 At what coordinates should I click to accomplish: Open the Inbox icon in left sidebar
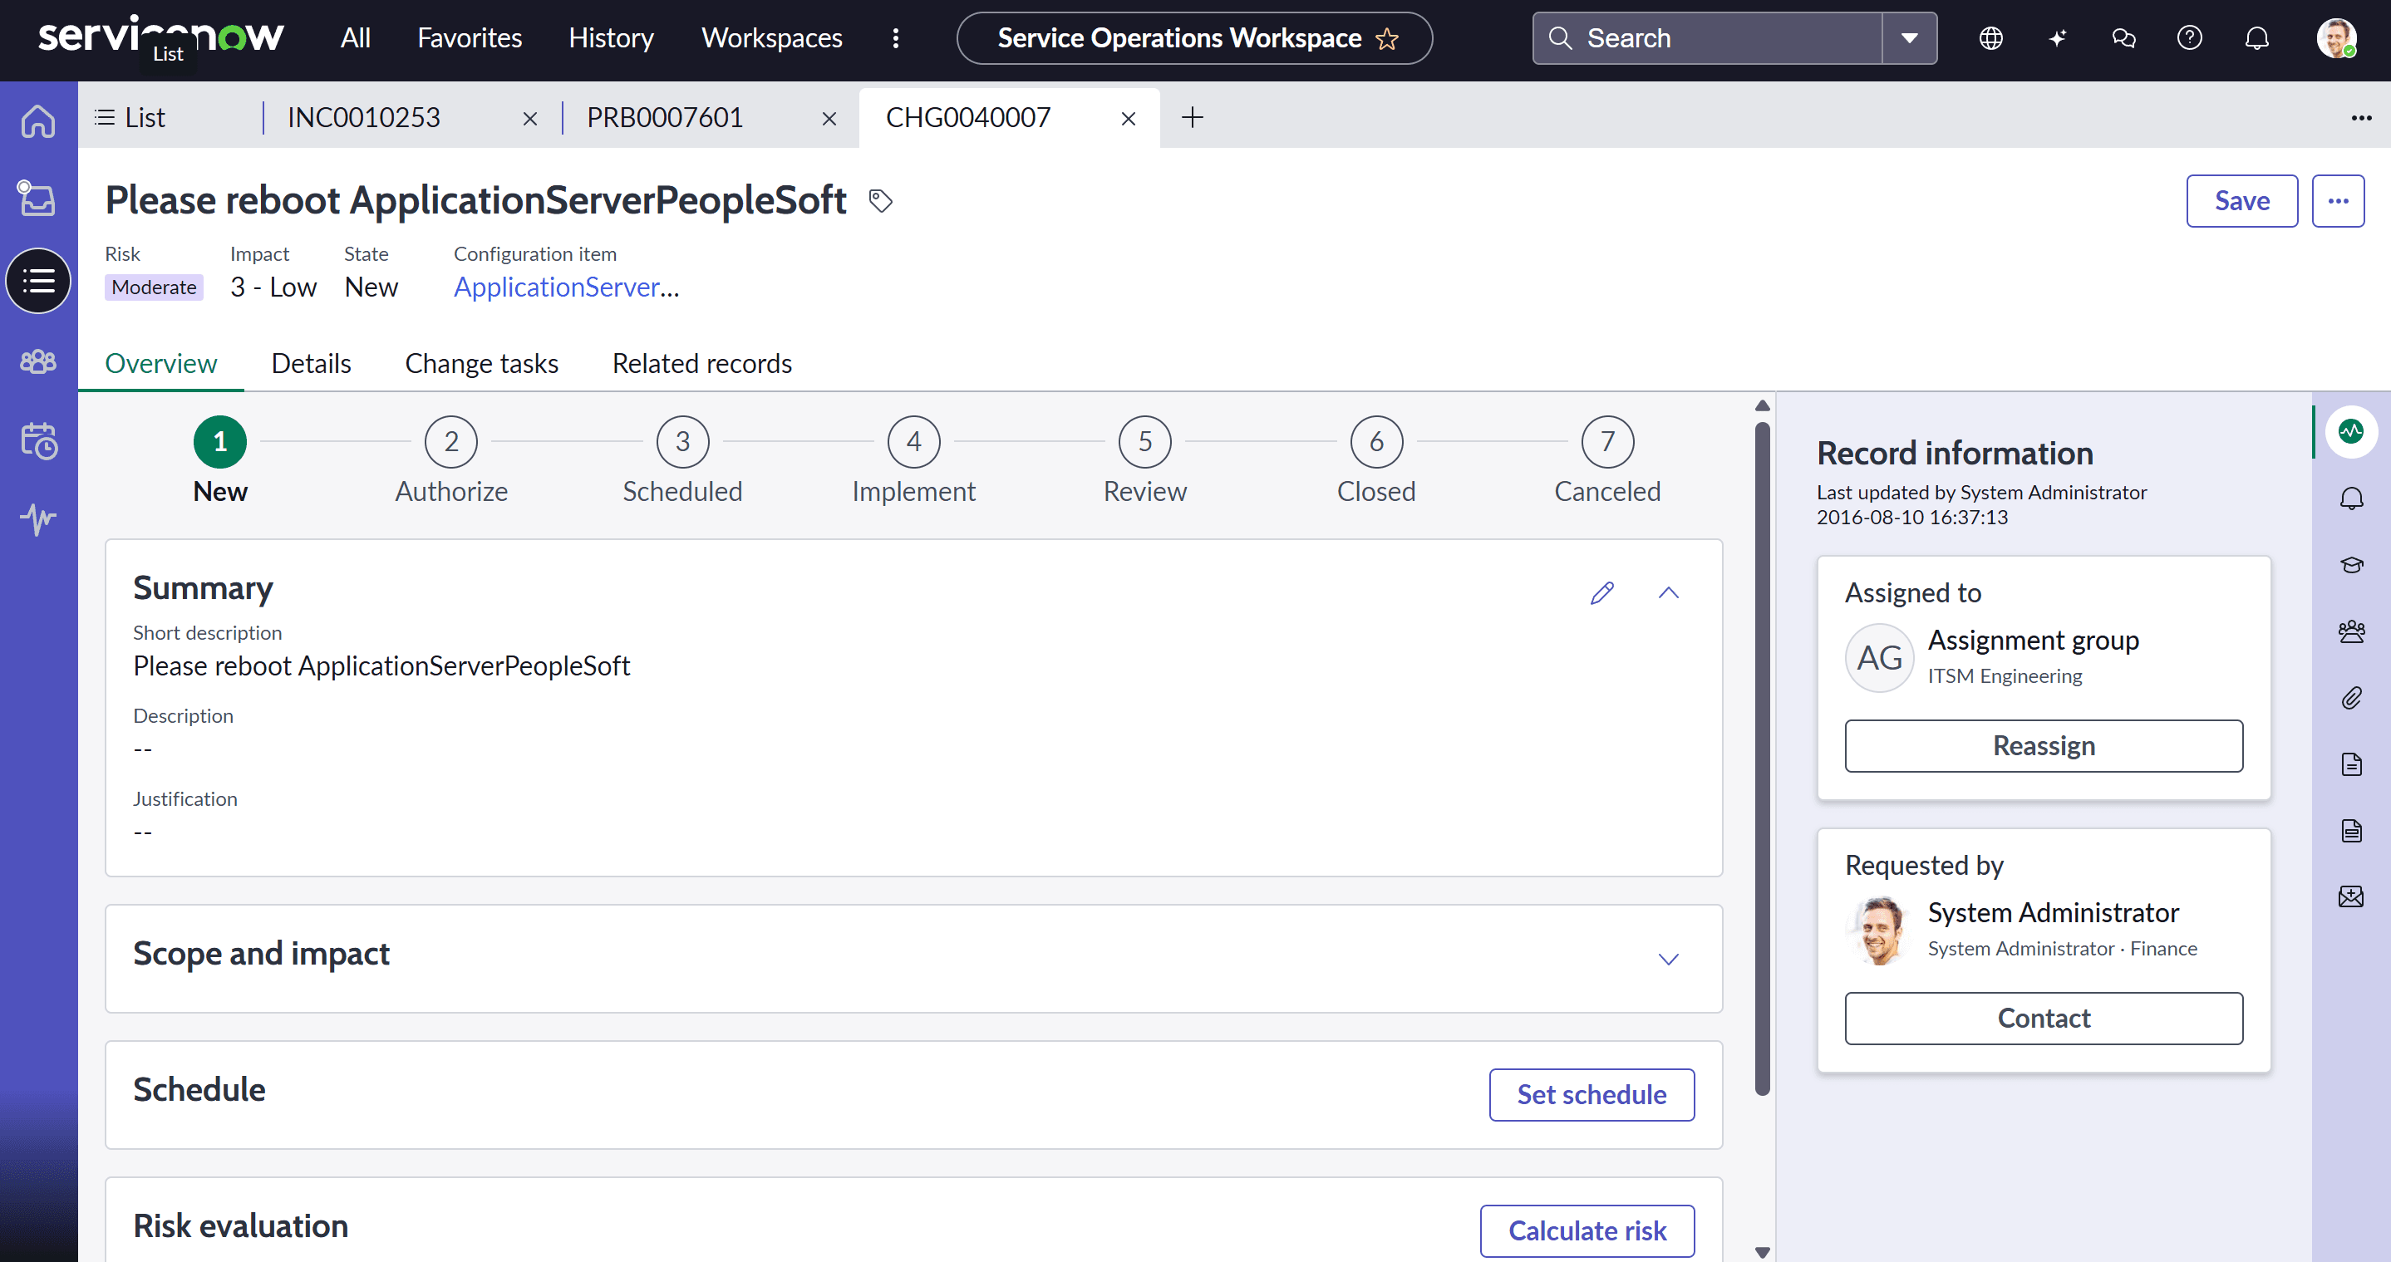(x=38, y=199)
